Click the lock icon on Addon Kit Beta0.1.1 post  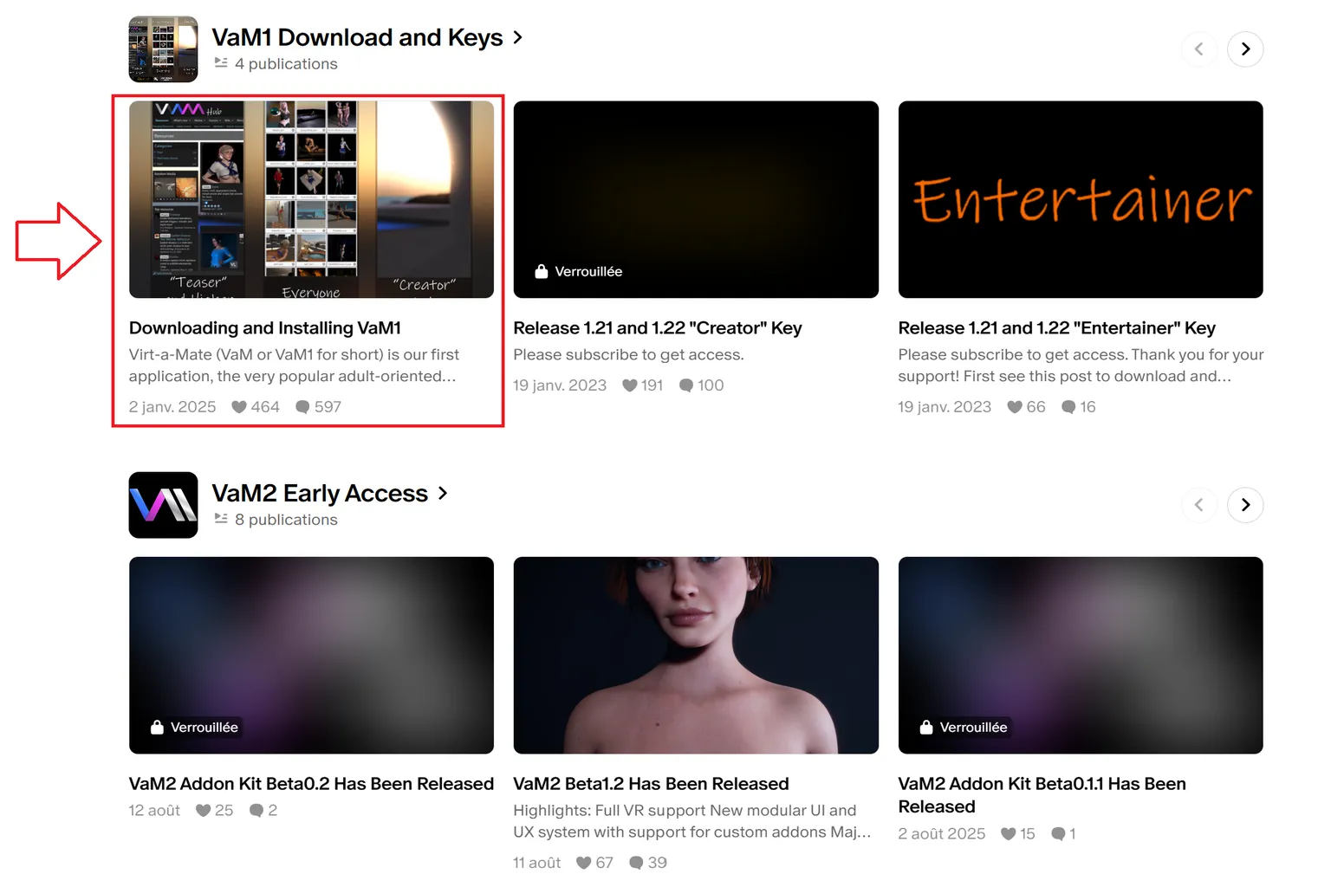[926, 727]
